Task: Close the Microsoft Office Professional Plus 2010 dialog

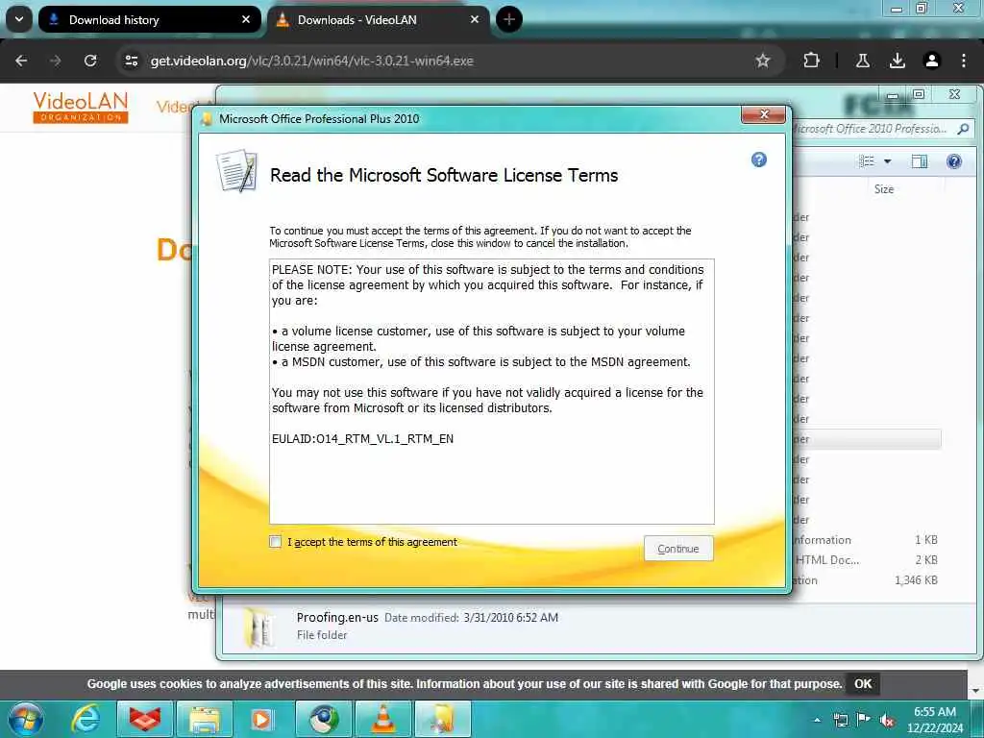Action: tap(764, 114)
